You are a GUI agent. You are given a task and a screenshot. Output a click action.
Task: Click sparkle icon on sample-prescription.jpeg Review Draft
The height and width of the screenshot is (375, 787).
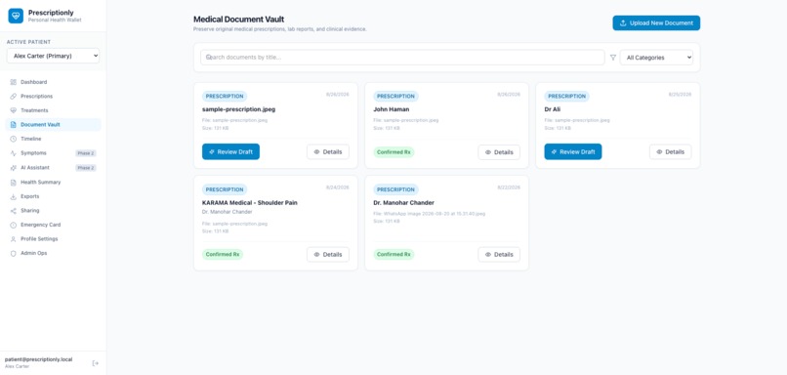(x=212, y=151)
